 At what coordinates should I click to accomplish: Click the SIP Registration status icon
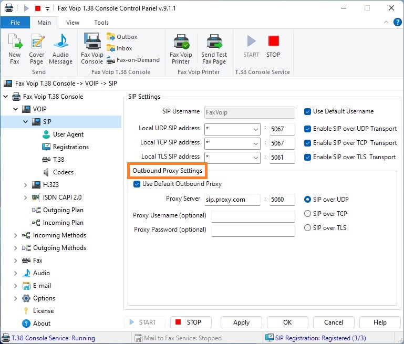click(270, 338)
